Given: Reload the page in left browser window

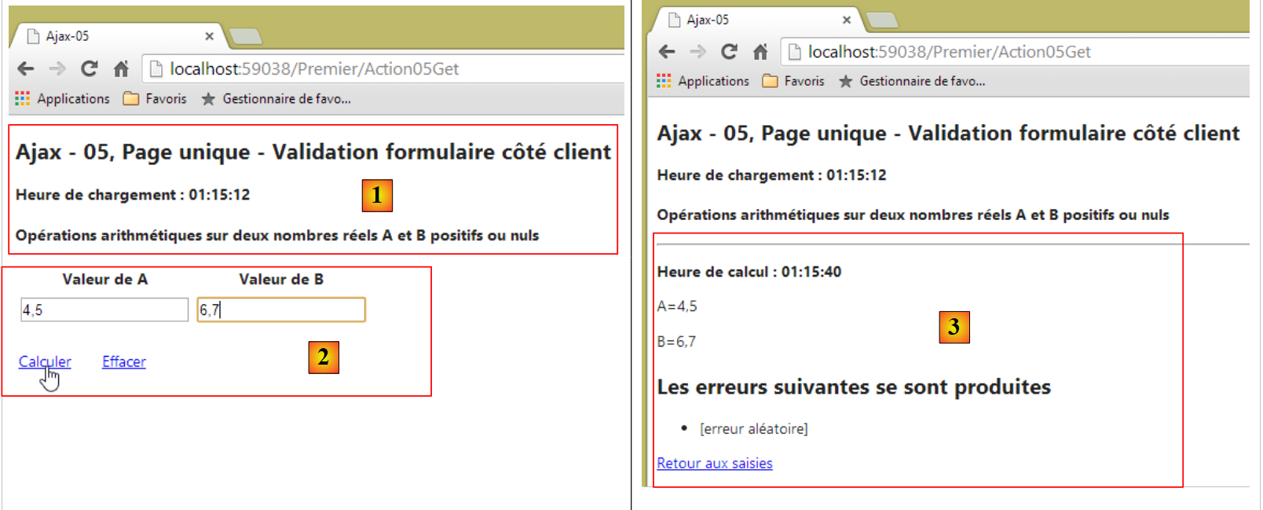Looking at the screenshot, I should pos(90,69).
